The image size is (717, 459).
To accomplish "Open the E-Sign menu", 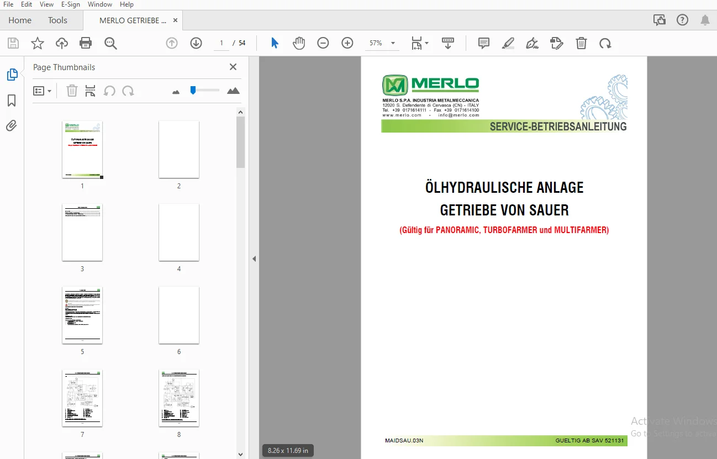I will click(70, 4).
